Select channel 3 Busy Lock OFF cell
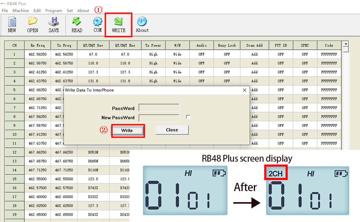 click(227, 72)
